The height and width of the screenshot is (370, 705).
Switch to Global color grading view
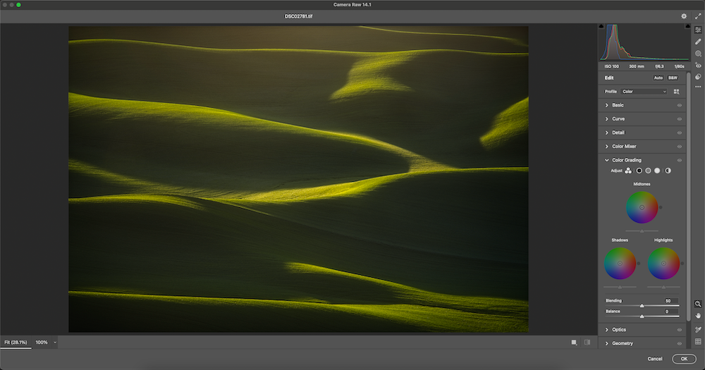click(x=667, y=171)
